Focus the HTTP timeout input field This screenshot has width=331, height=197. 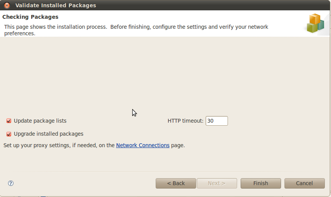216,121
